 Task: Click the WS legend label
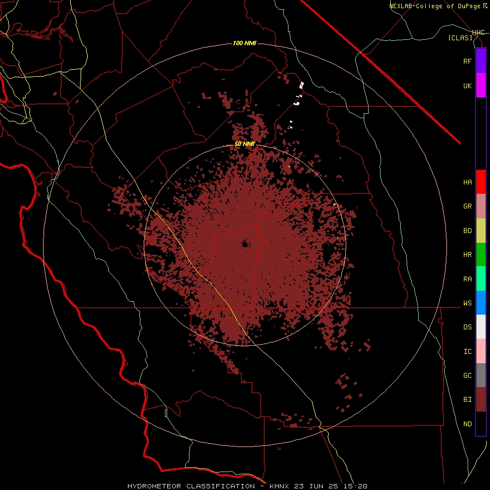click(x=467, y=303)
